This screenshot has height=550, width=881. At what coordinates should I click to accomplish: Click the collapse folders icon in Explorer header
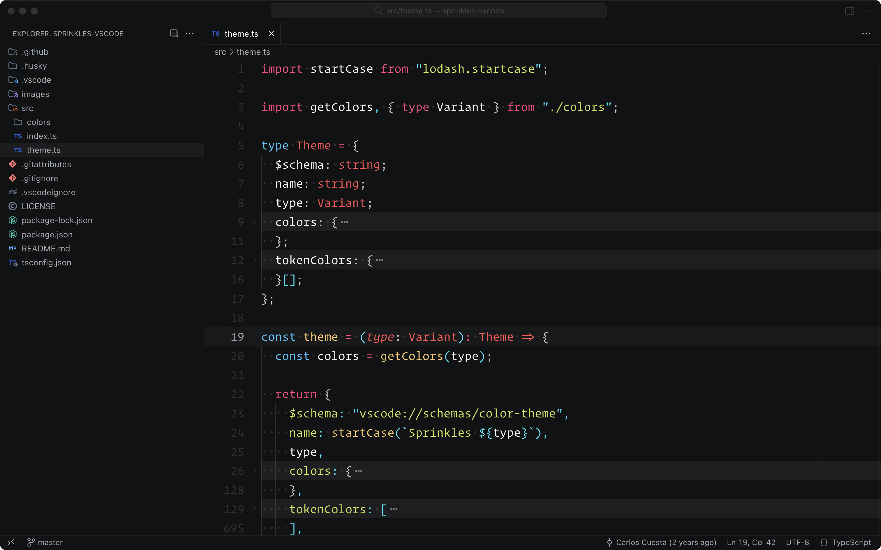pyautogui.click(x=174, y=34)
